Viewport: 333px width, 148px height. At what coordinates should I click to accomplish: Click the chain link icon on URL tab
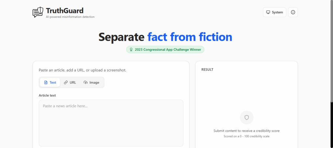coord(66,83)
